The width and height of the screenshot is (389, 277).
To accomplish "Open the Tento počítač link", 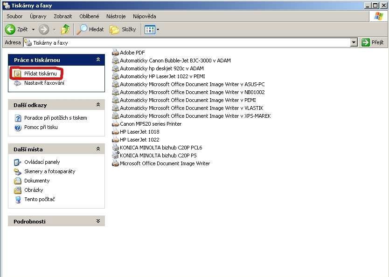I will tap(40, 199).
